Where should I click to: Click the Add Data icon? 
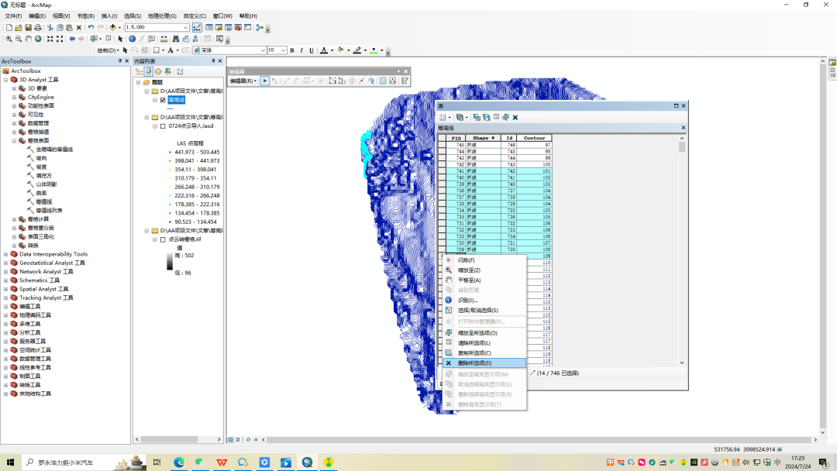[112, 27]
